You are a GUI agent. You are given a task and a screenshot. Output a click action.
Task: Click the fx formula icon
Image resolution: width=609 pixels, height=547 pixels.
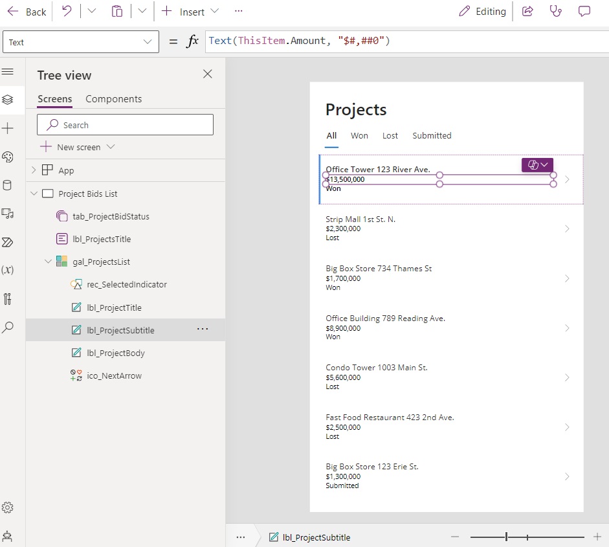click(x=192, y=41)
